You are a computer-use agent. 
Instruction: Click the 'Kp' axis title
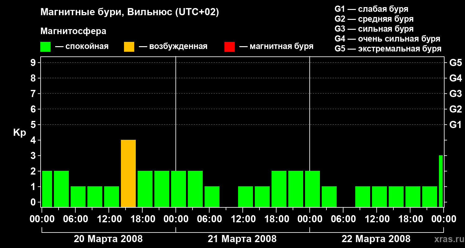click(20, 133)
